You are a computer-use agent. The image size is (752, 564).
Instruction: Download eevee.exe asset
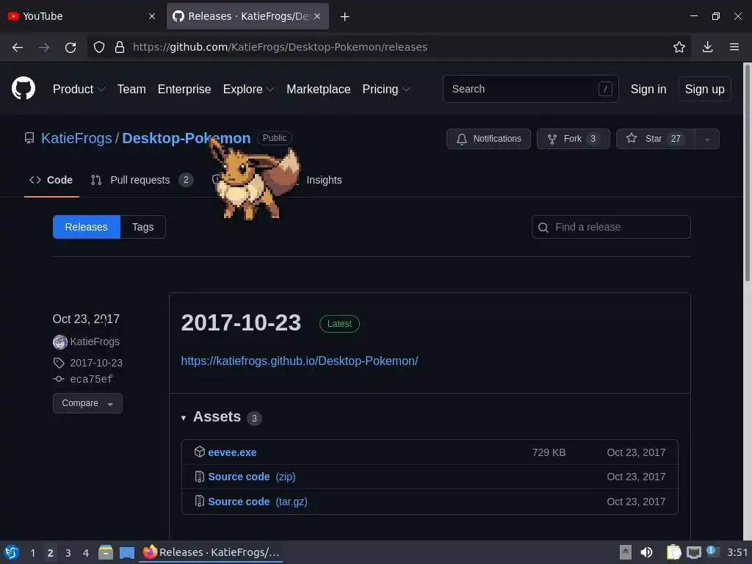pos(232,452)
